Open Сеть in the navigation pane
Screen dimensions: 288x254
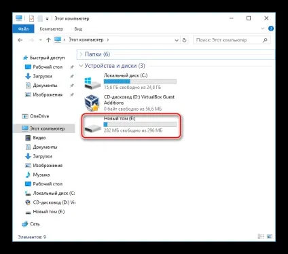pos(35,224)
